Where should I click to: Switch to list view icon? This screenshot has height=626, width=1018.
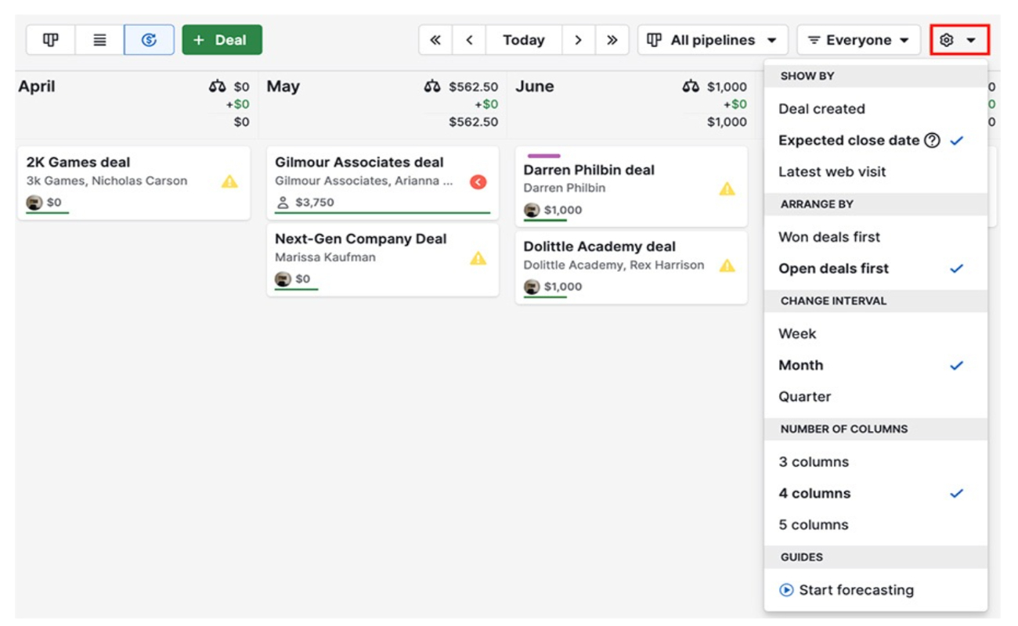pyautogui.click(x=99, y=40)
